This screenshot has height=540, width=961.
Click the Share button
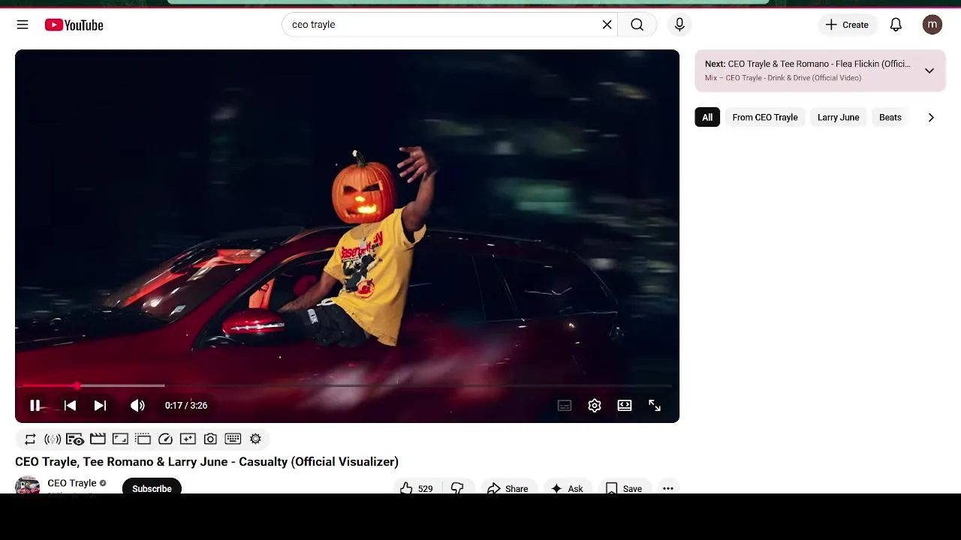[x=508, y=487]
